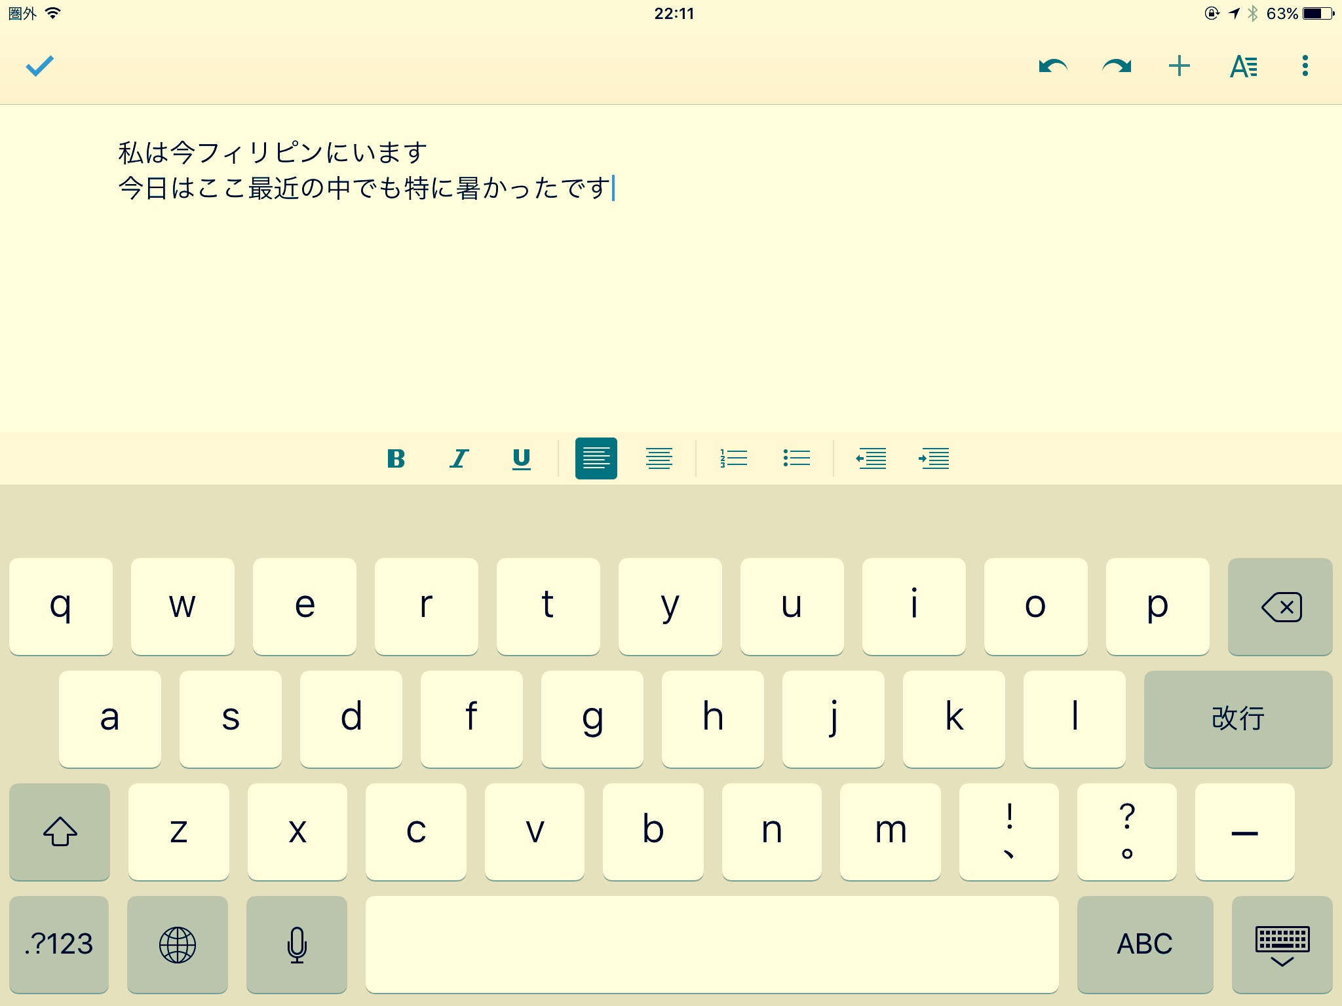Tap the 22:11 clock in status bar
The height and width of the screenshot is (1006, 1342).
coord(674,14)
